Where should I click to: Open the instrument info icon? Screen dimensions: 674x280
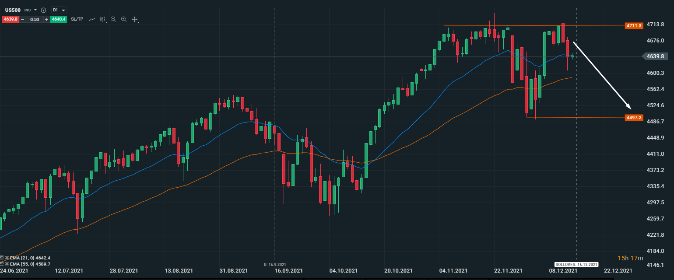[43, 10]
